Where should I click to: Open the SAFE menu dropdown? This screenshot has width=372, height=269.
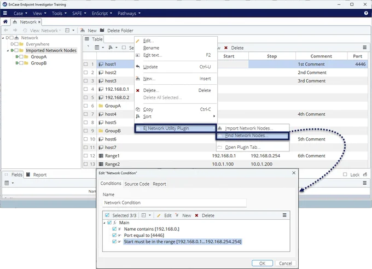click(79, 13)
